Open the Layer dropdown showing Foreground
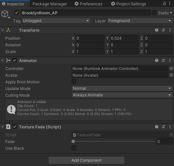Viewport: 174px width, 166px height. click(140, 21)
